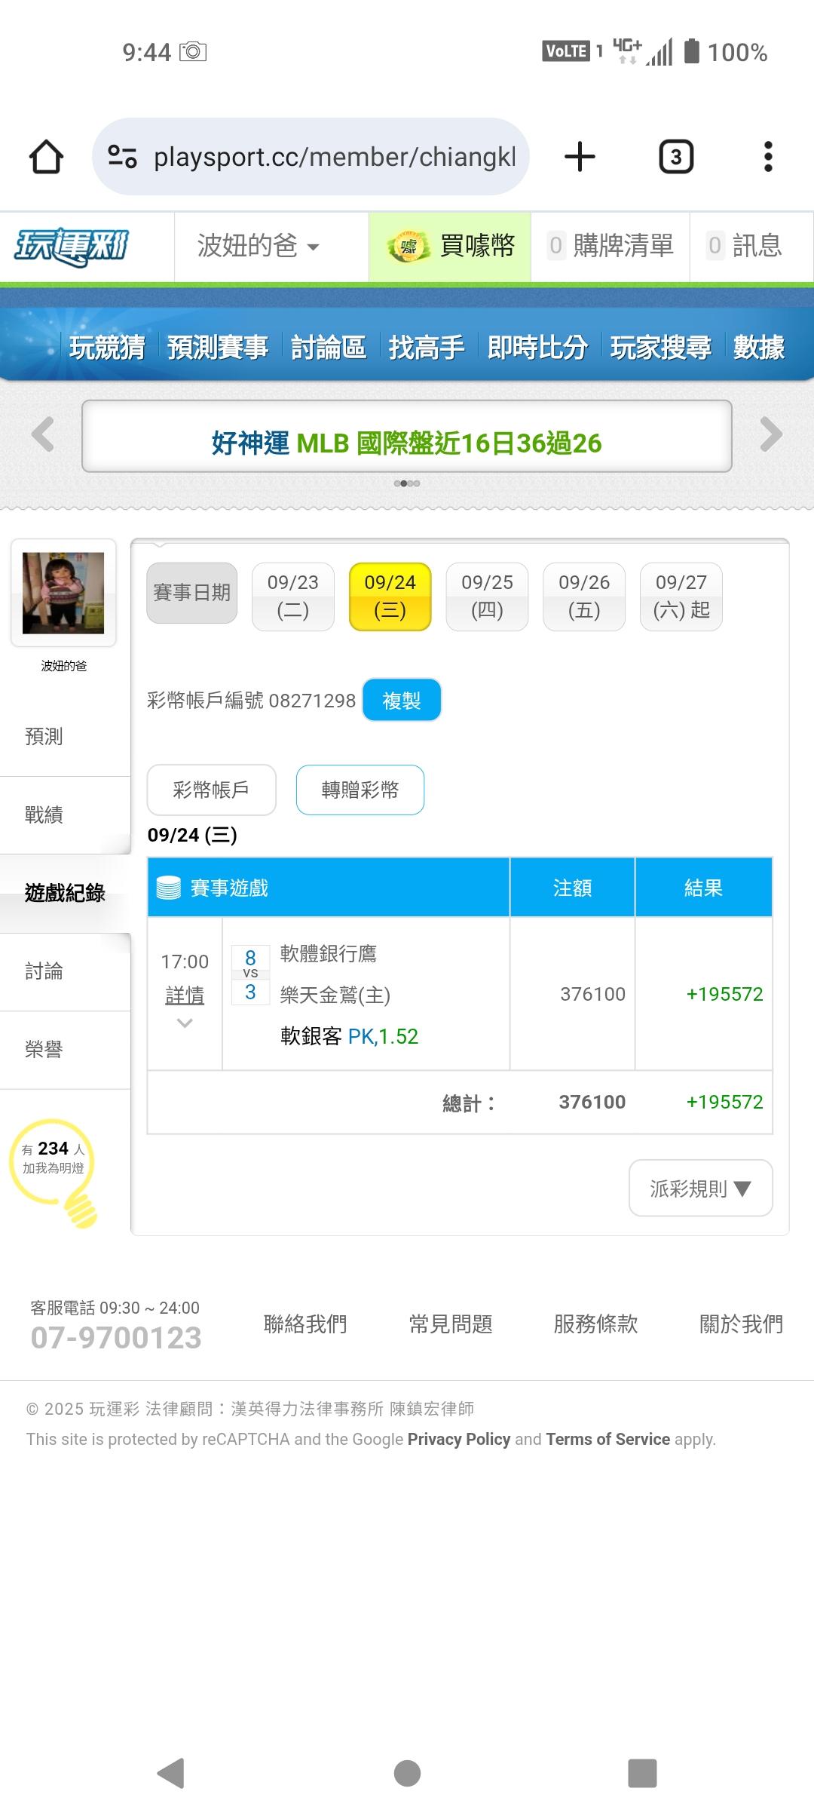814x1819 pixels.
Task: Tap the 玩運彩 site logo
Action: (72, 247)
